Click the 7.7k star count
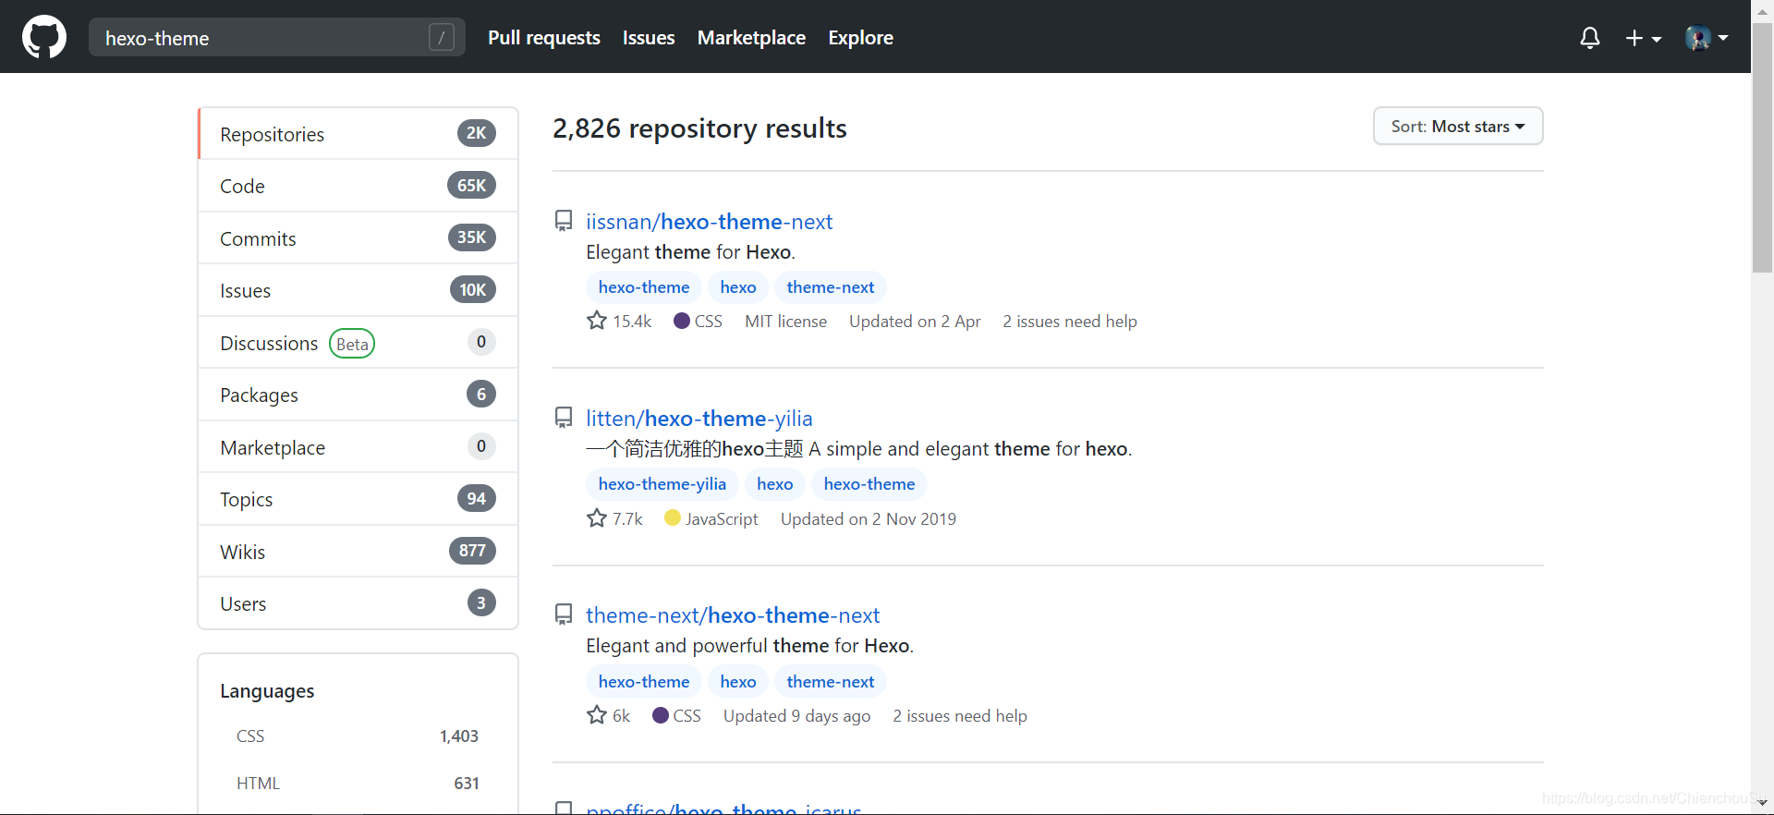 pyautogui.click(x=615, y=518)
